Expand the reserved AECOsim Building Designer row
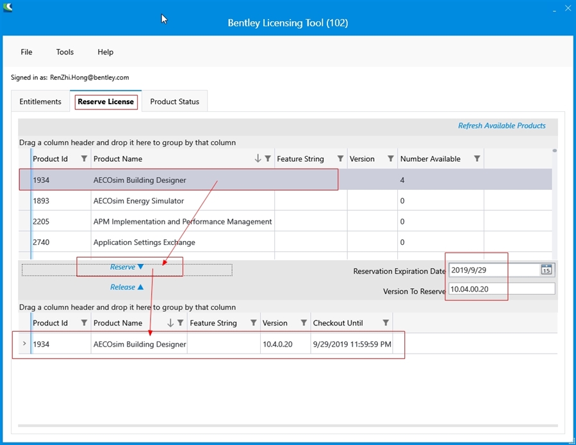This screenshot has width=576, height=445. 24,344
